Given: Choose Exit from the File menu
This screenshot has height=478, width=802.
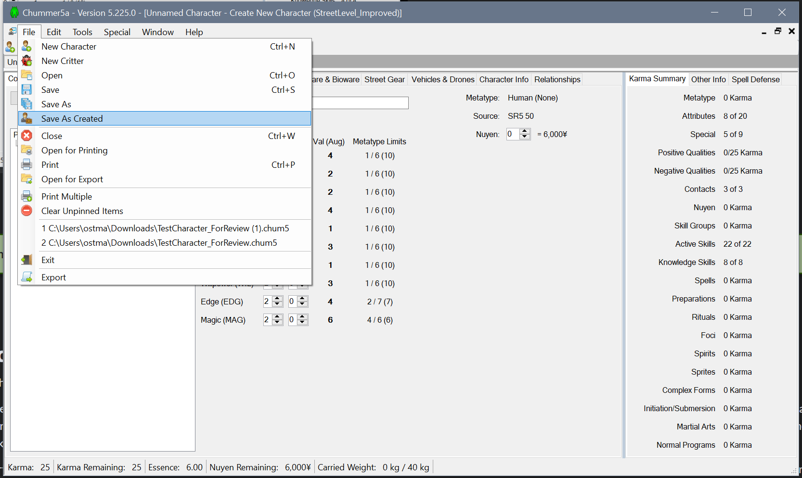Looking at the screenshot, I should (165, 260).
